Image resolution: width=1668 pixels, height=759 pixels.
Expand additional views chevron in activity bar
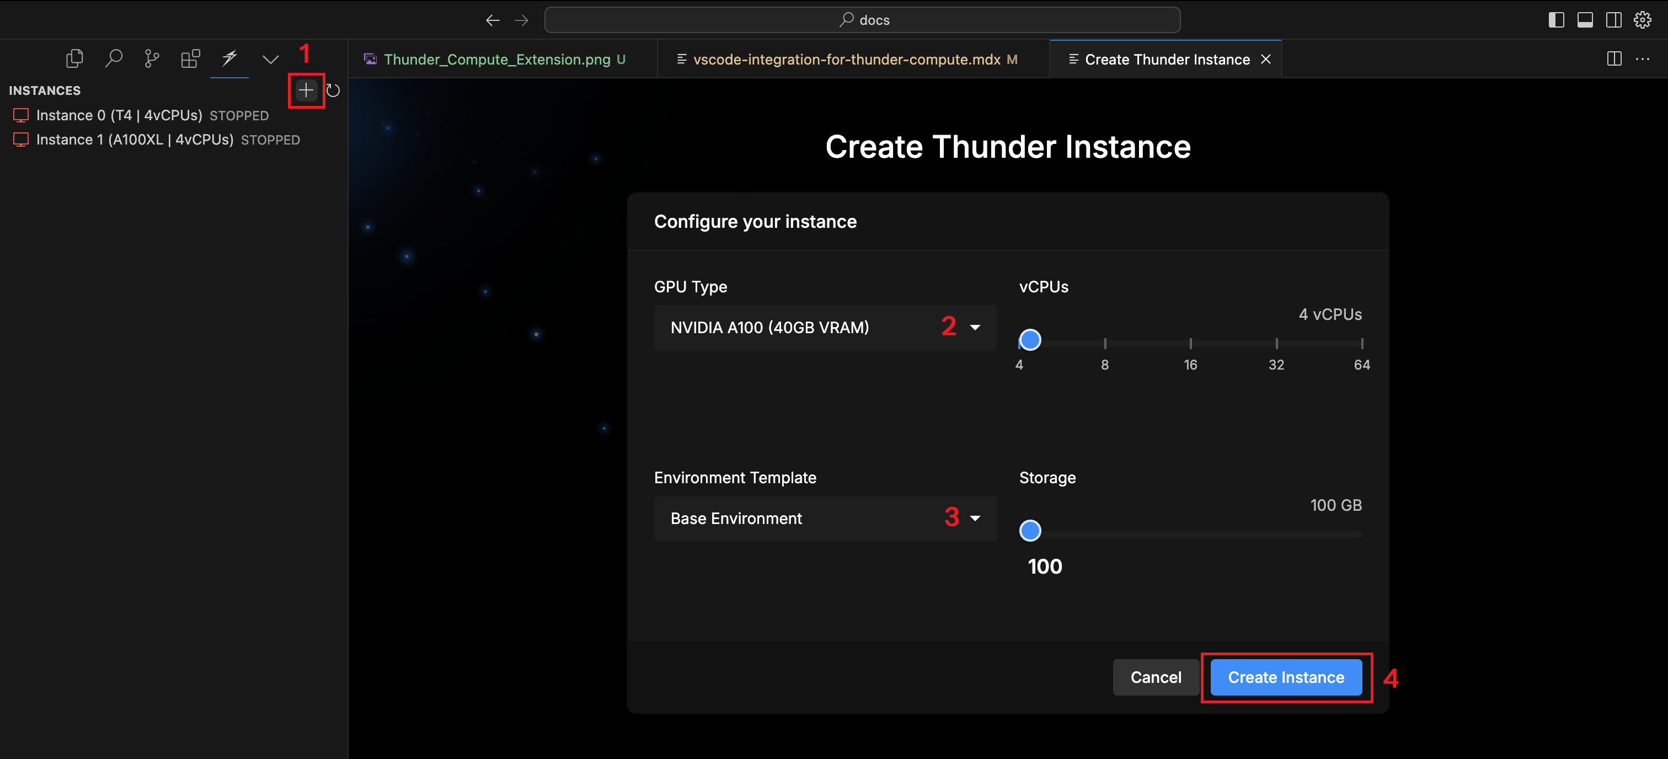click(271, 60)
